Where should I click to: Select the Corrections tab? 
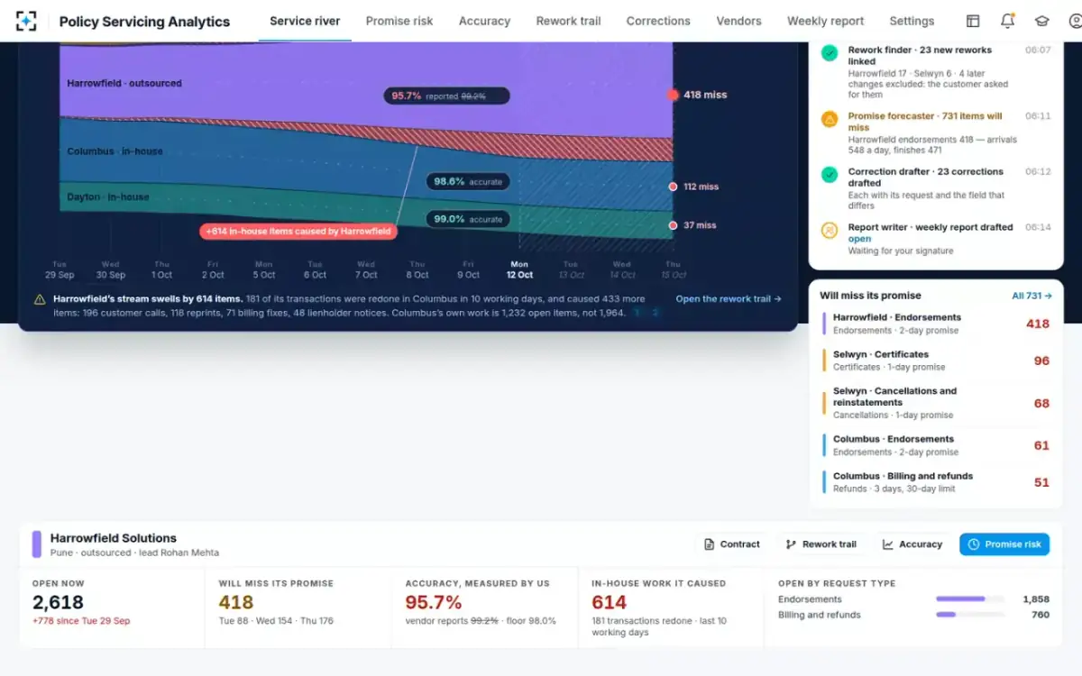(658, 21)
